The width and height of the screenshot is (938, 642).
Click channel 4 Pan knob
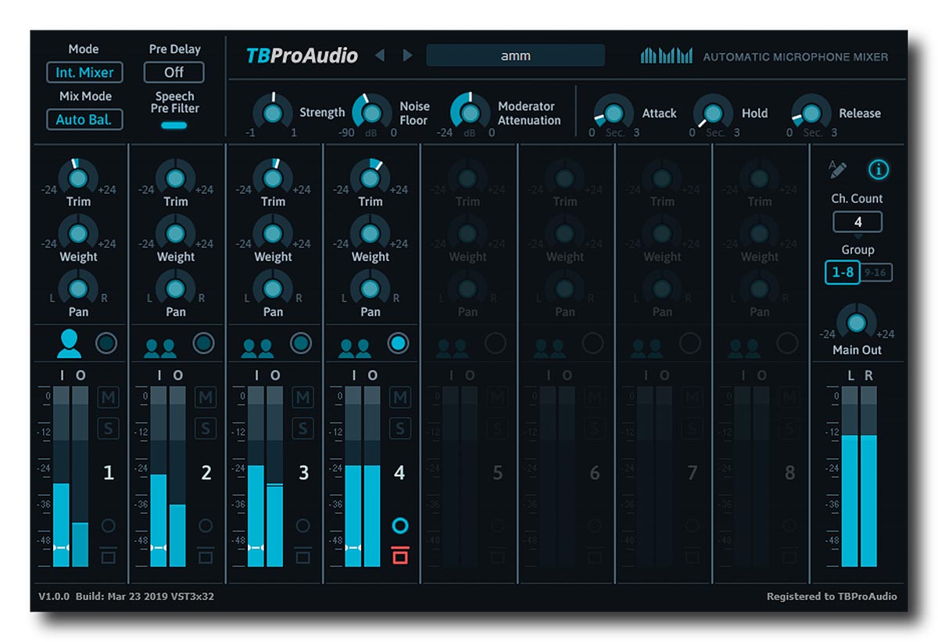pos(370,289)
